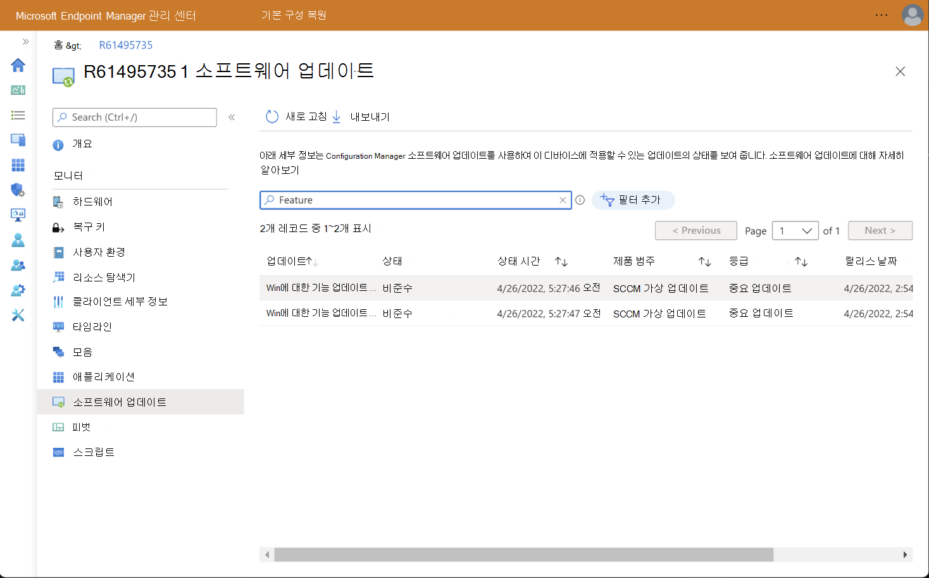The height and width of the screenshot is (578, 929).
Task: Open Troubleshooting tools icon
Action: pos(18,315)
